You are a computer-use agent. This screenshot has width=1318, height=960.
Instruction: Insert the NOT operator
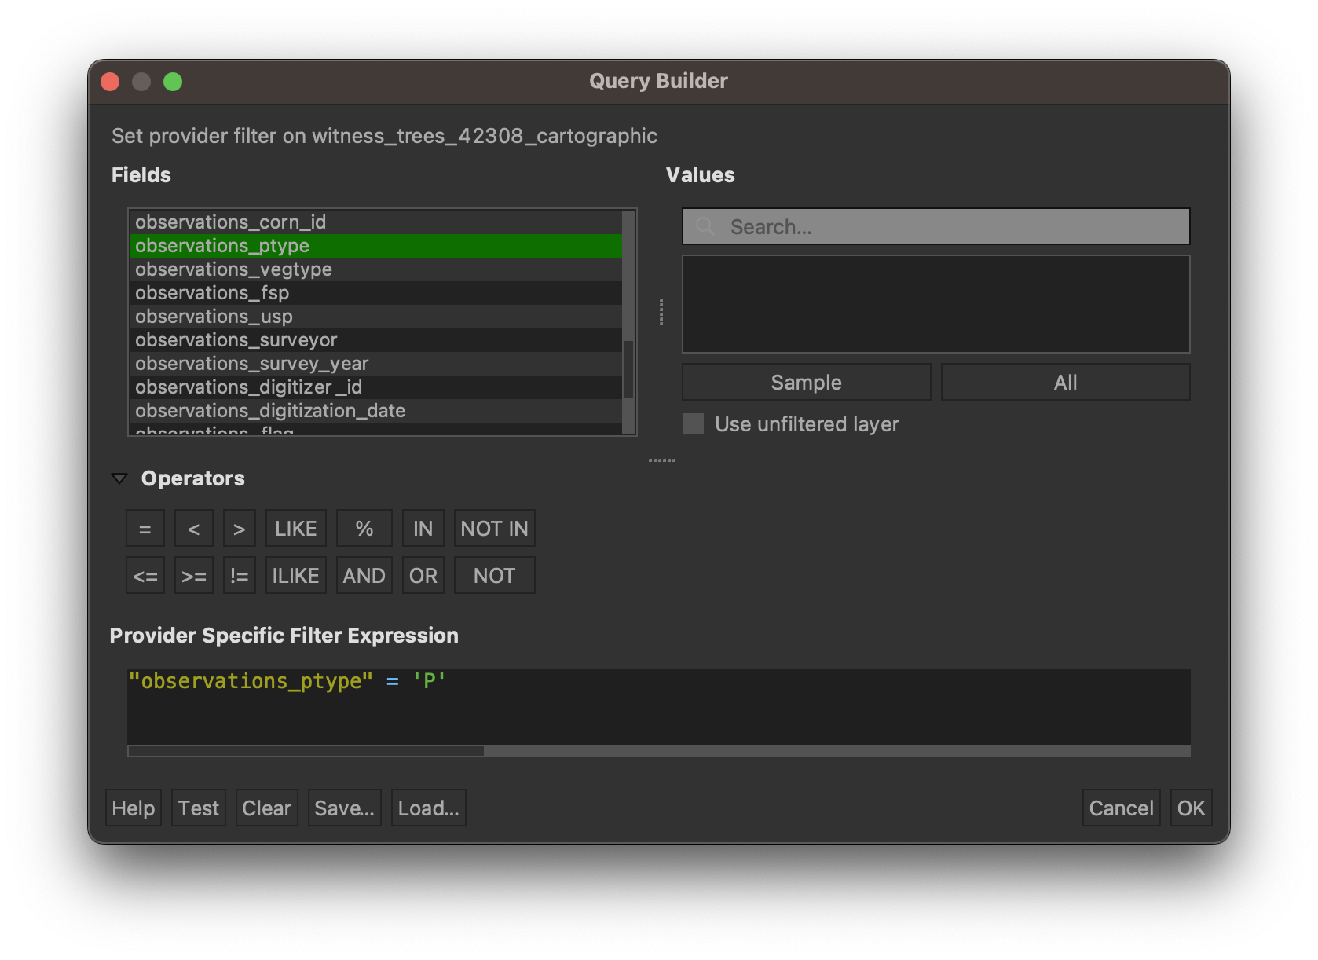coord(494,576)
